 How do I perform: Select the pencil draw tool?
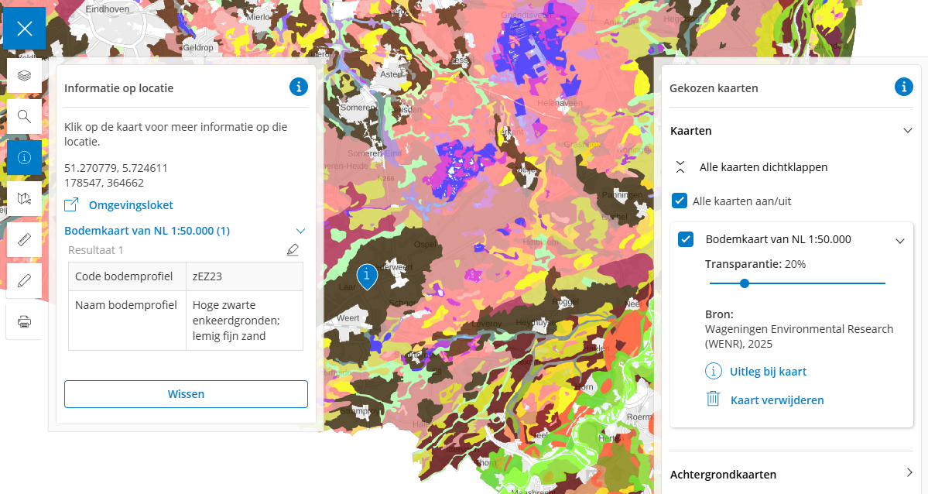coord(24,280)
